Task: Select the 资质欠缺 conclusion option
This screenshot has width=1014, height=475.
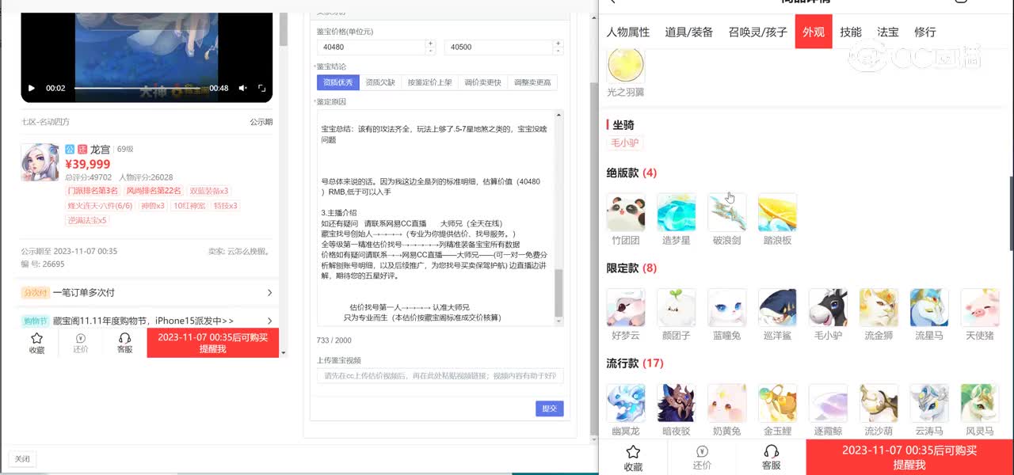Action: (x=380, y=82)
